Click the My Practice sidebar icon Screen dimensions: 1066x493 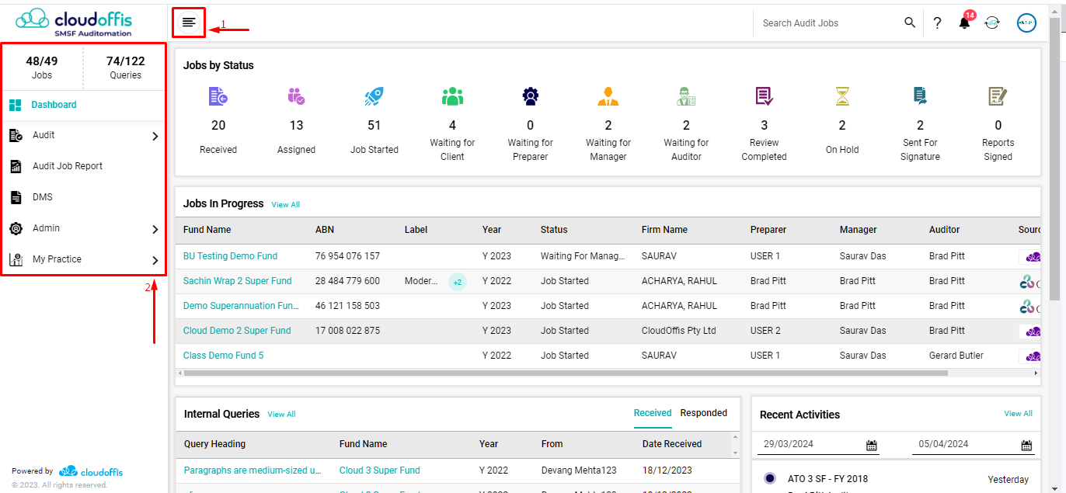16,259
